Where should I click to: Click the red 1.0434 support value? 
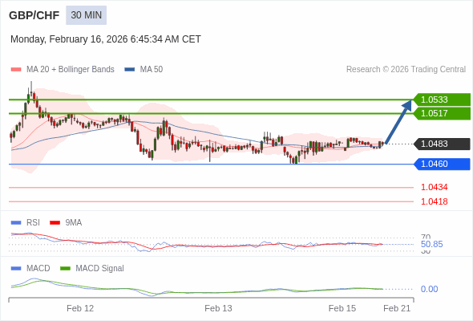point(434,187)
